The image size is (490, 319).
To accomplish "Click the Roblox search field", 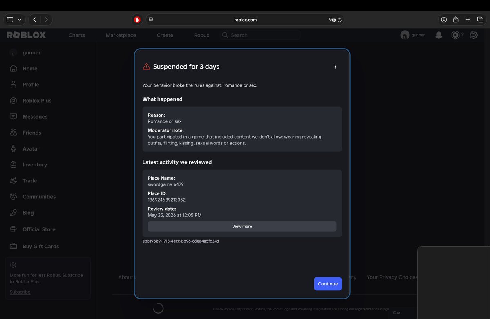I will coord(260,35).
